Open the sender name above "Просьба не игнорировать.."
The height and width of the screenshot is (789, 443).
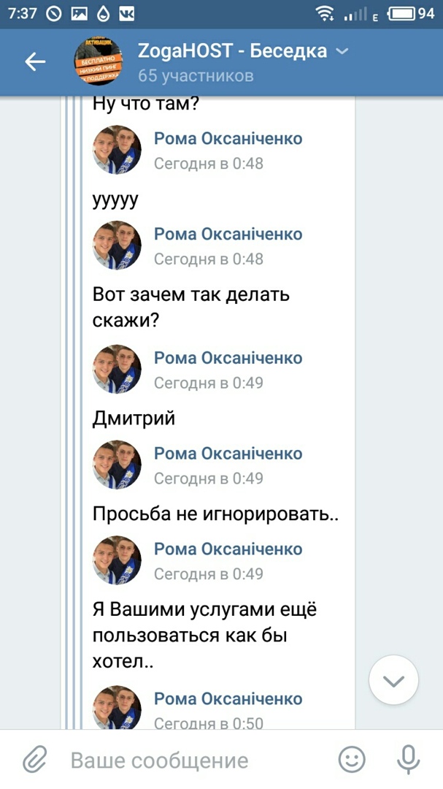coord(228,454)
